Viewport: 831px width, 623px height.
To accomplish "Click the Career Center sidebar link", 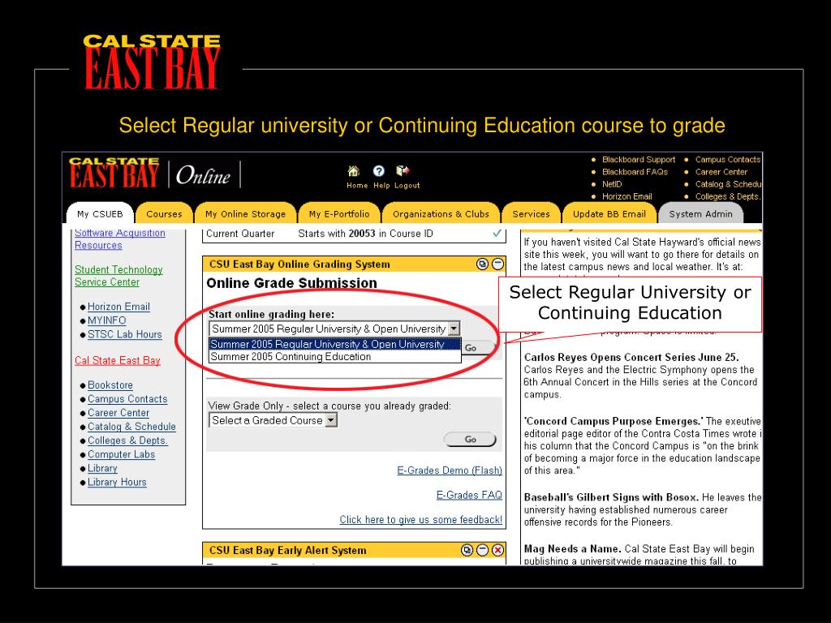I will tap(118, 413).
